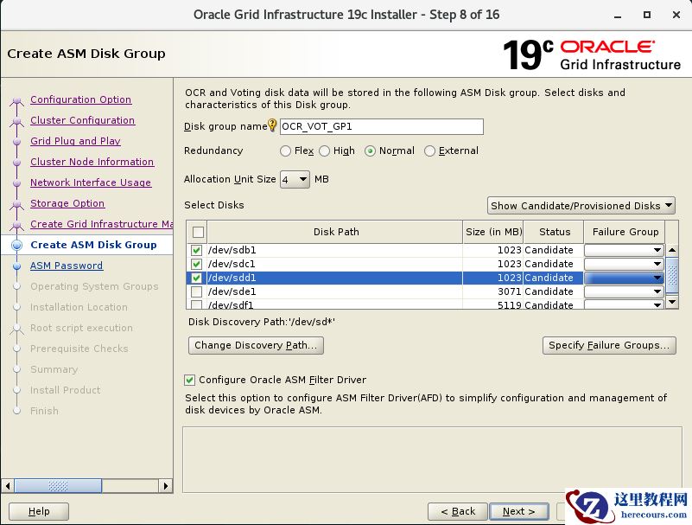Screen dimensions: 692x525
Task: Select the /dev/sde1 disk path cell
Action: coord(335,291)
